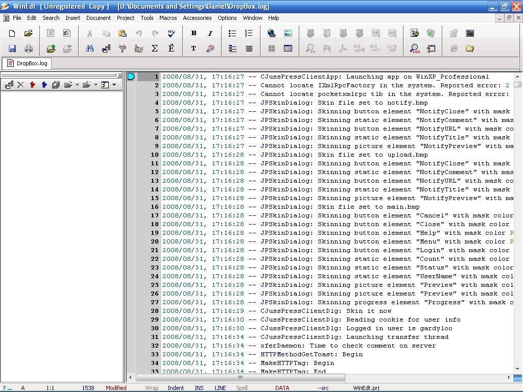The width and height of the screenshot is (523, 392).
Task: Apply bold with the B icon
Action: click(x=194, y=33)
